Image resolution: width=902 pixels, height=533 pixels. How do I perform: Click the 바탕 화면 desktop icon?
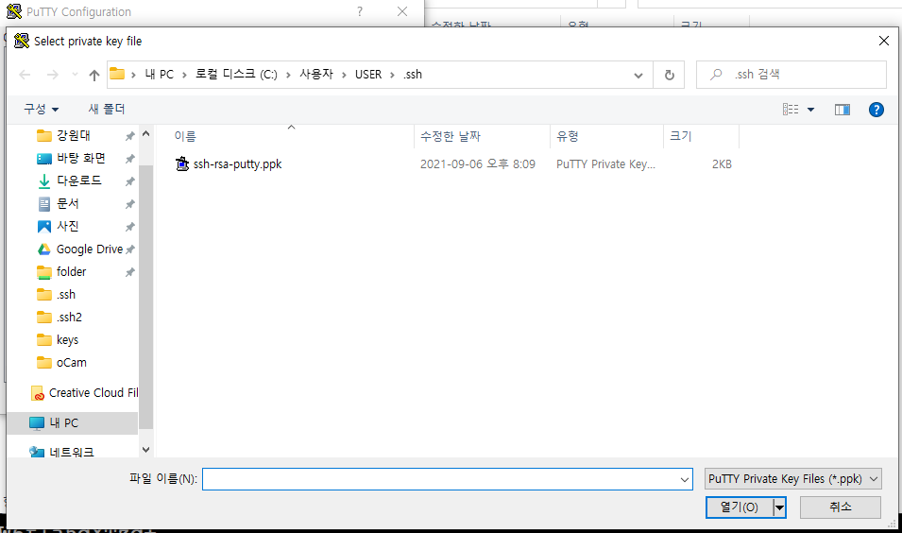[44, 158]
